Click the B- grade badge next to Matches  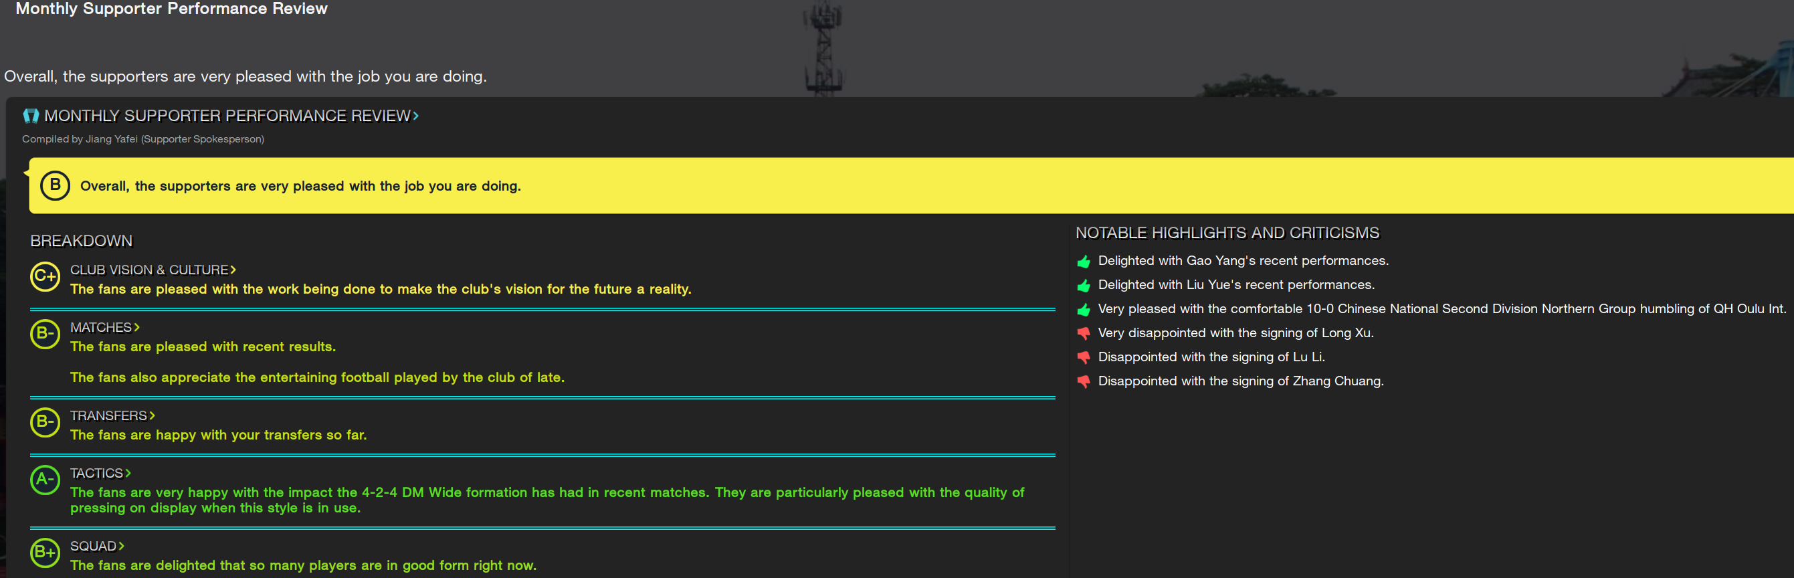45,334
